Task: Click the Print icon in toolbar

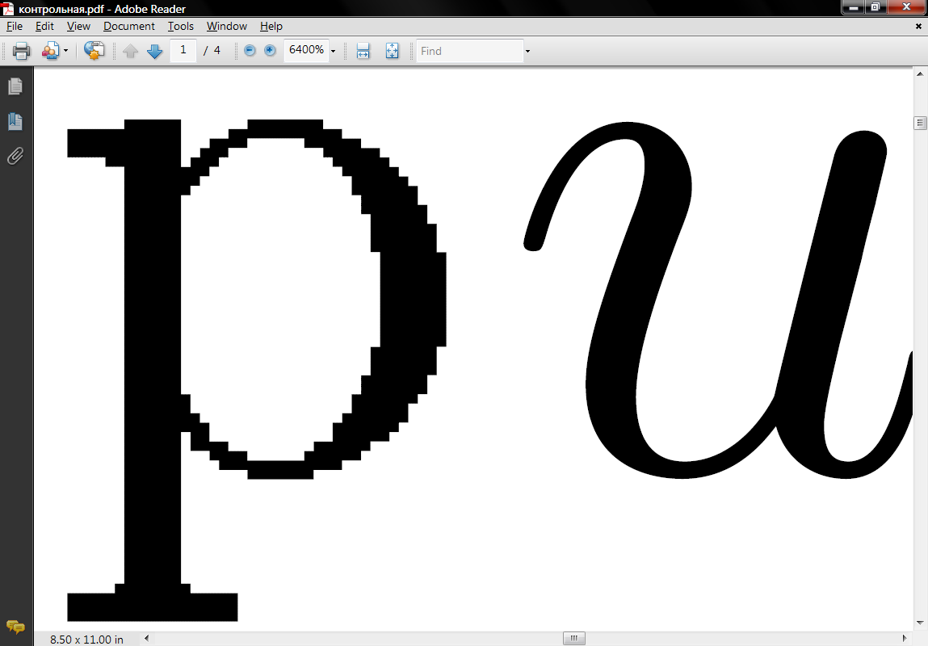Action: click(x=21, y=51)
